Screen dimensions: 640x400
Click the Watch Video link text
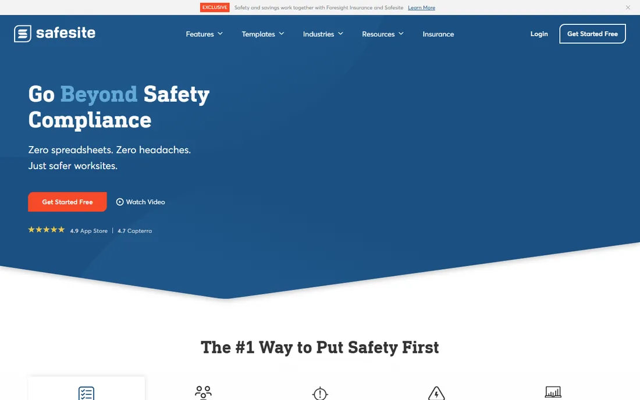[x=145, y=202]
